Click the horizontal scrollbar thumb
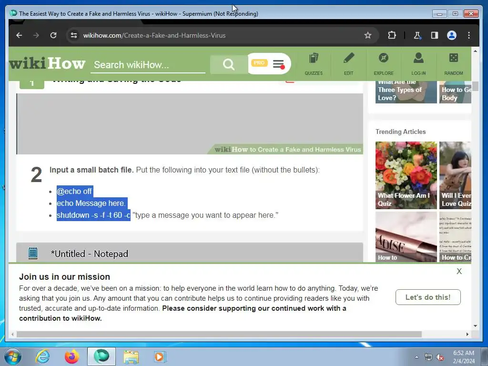Viewport: 488px width, 366px height. [219, 334]
